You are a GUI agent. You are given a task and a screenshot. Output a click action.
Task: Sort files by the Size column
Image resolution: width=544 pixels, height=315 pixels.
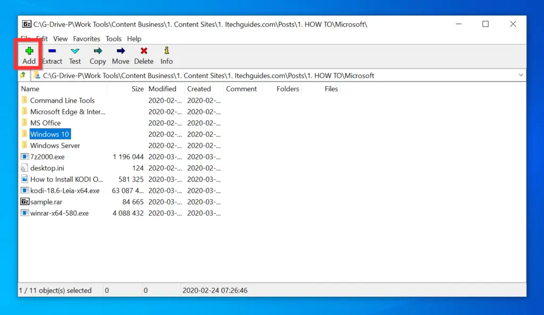(x=137, y=89)
